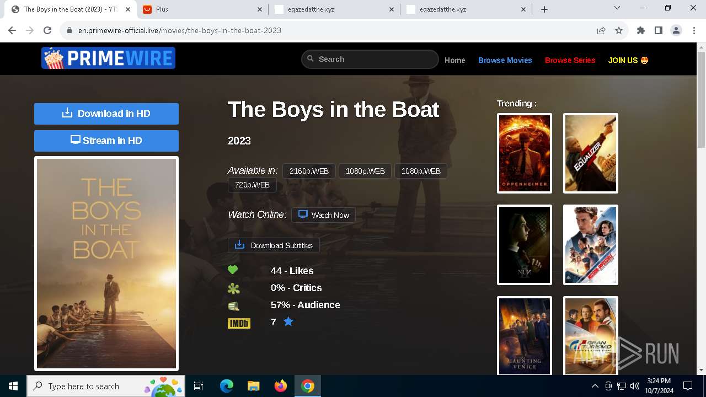Launch Firefox from taskbar
This screenshot has height=397, width=706.
coord(281,386)
